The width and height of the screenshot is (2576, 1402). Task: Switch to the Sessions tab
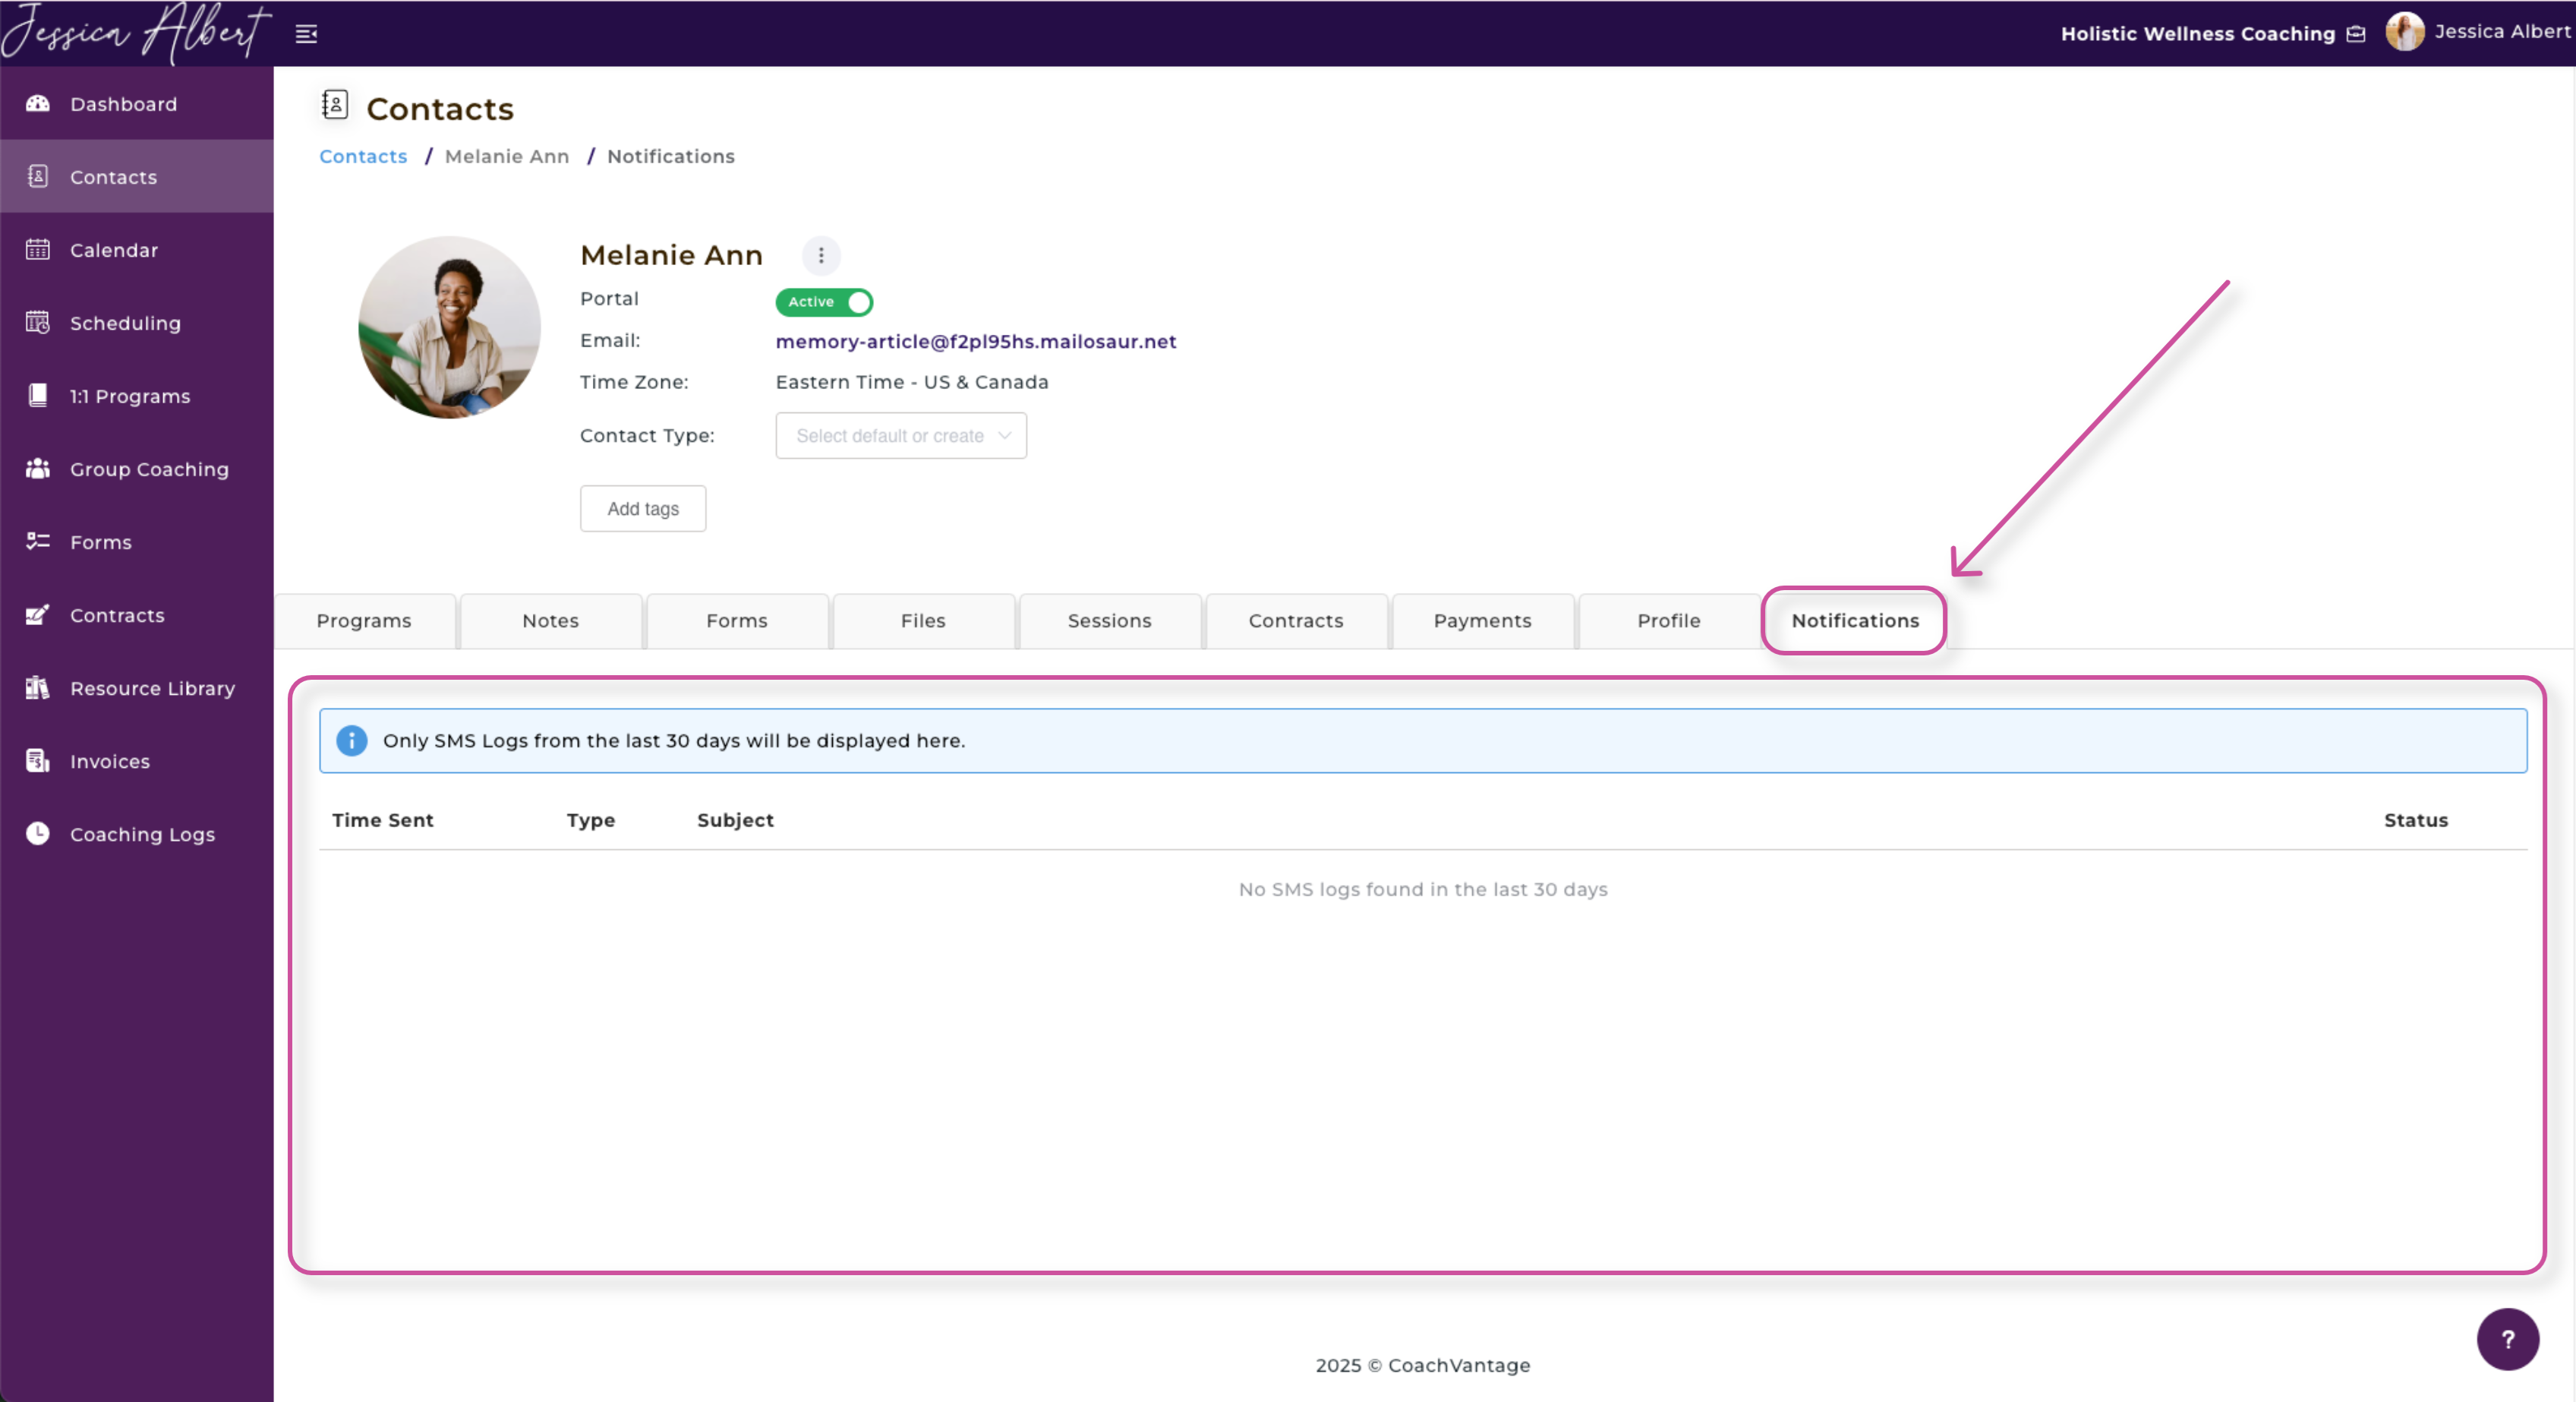pyautogui.click(x=1109, y=621)
